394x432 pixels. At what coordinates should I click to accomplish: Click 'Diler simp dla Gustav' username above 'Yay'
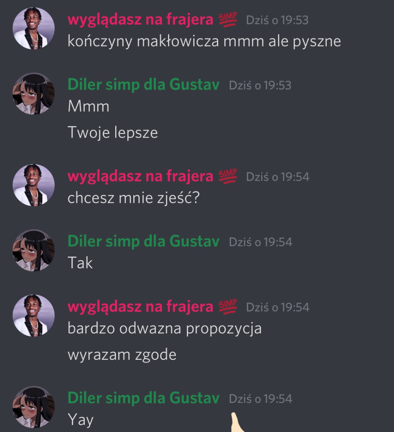pyautogui.click(x=143, y=398)
